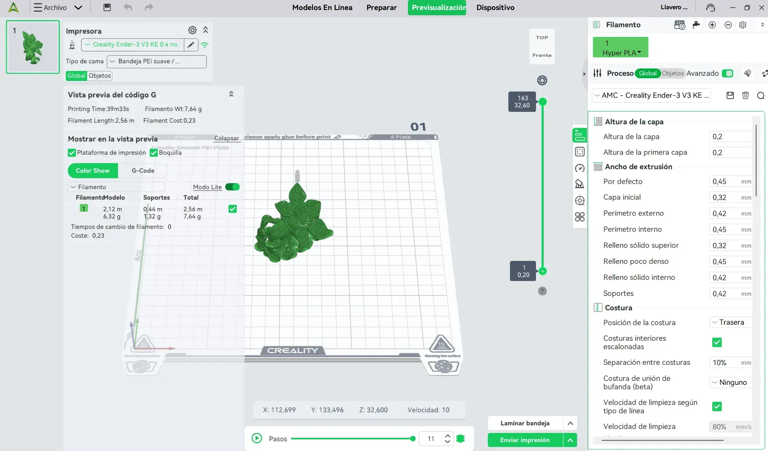Expand the Laminar bandeja options arrow

[570, 423]
